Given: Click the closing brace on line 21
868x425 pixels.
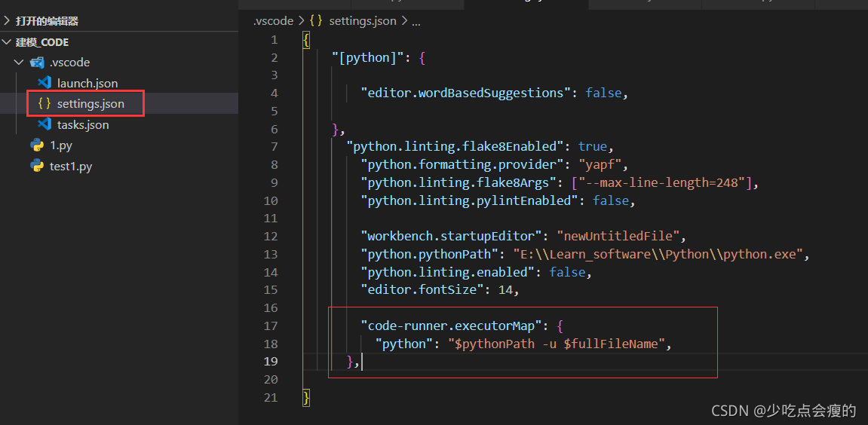Looking at the screenshot, I should (307, 398).
